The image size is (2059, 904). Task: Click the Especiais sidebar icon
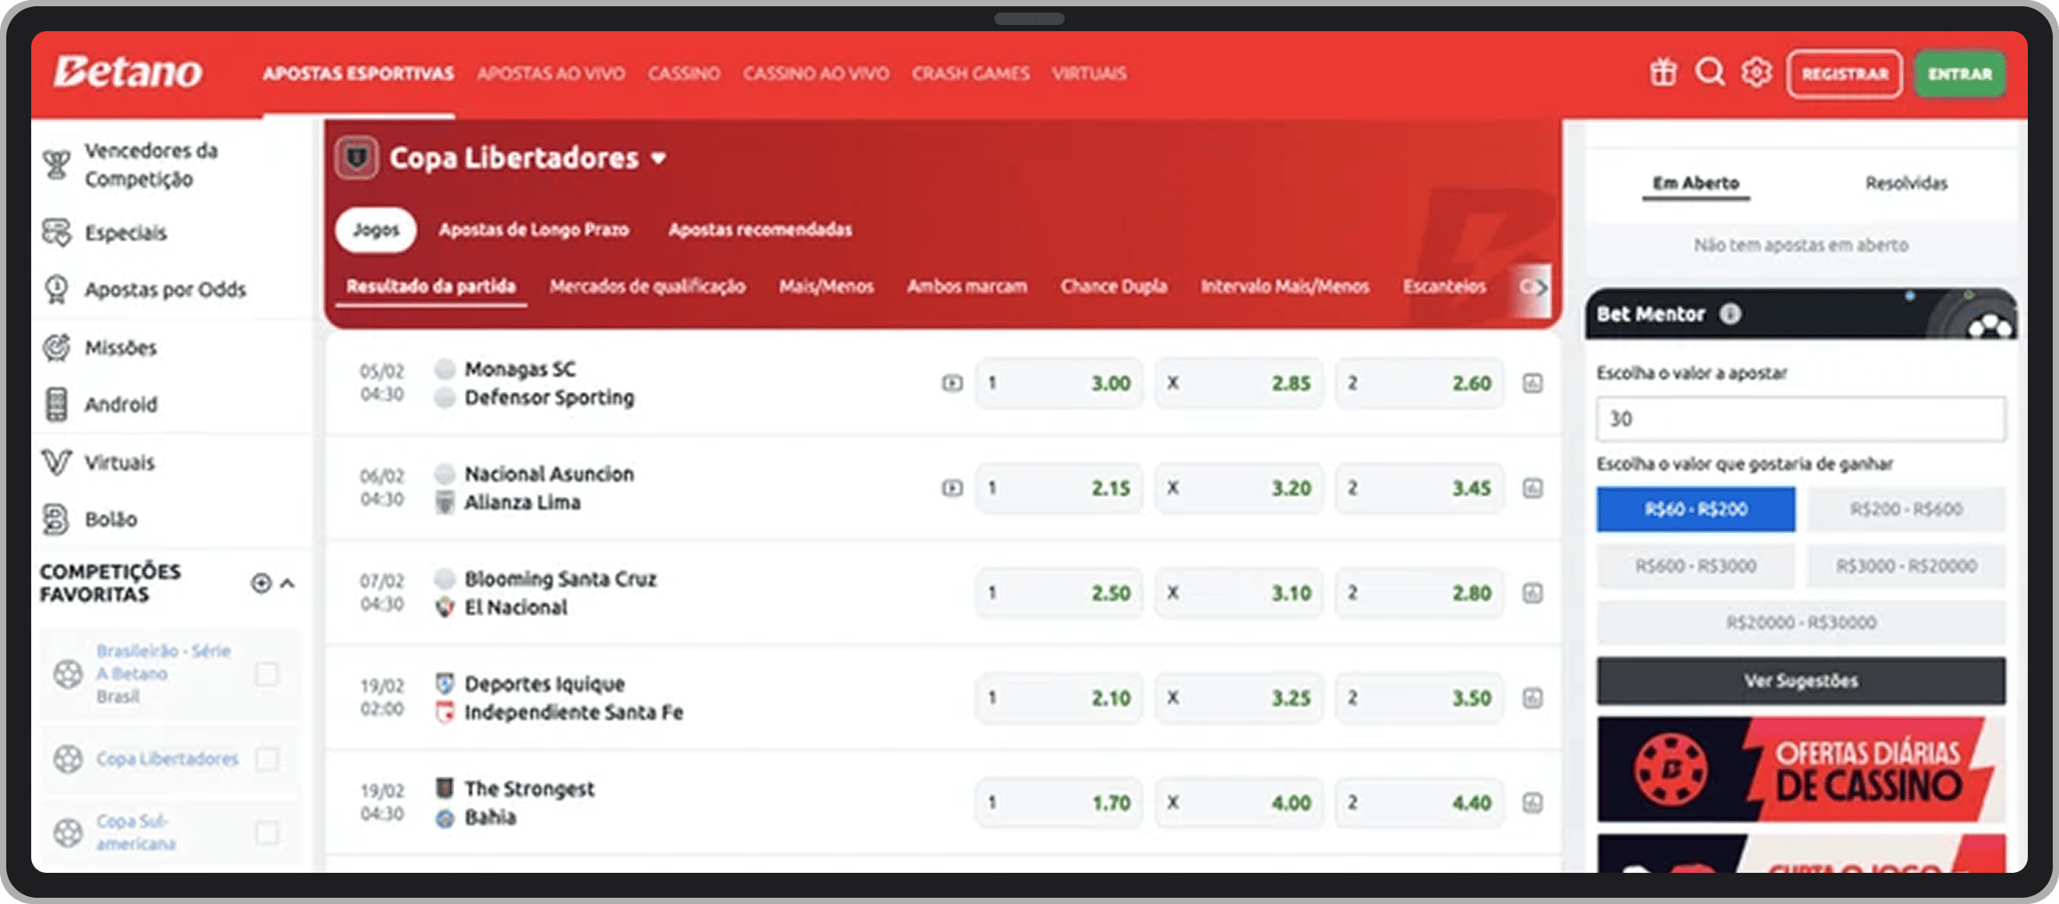[57, 232]
